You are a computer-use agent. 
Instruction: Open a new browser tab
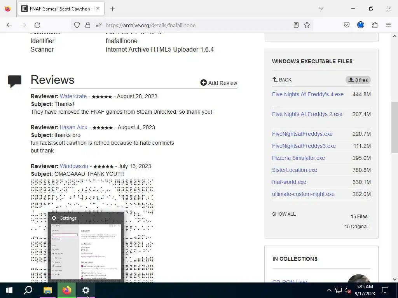coord(113,9)
